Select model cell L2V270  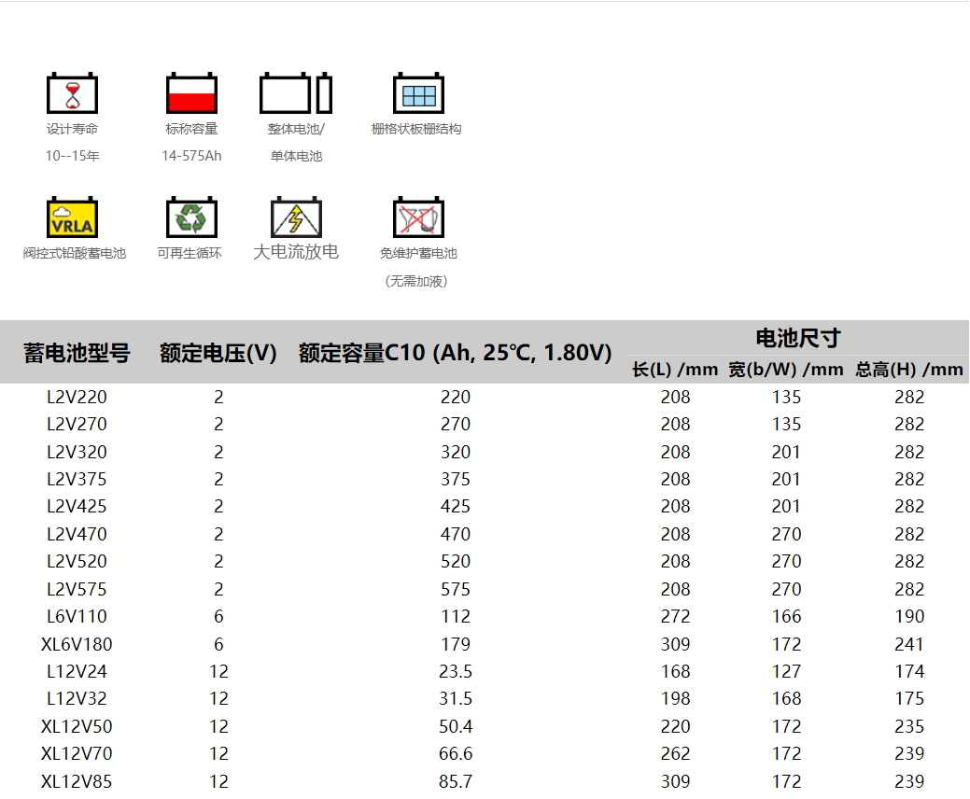pos(77,425)
